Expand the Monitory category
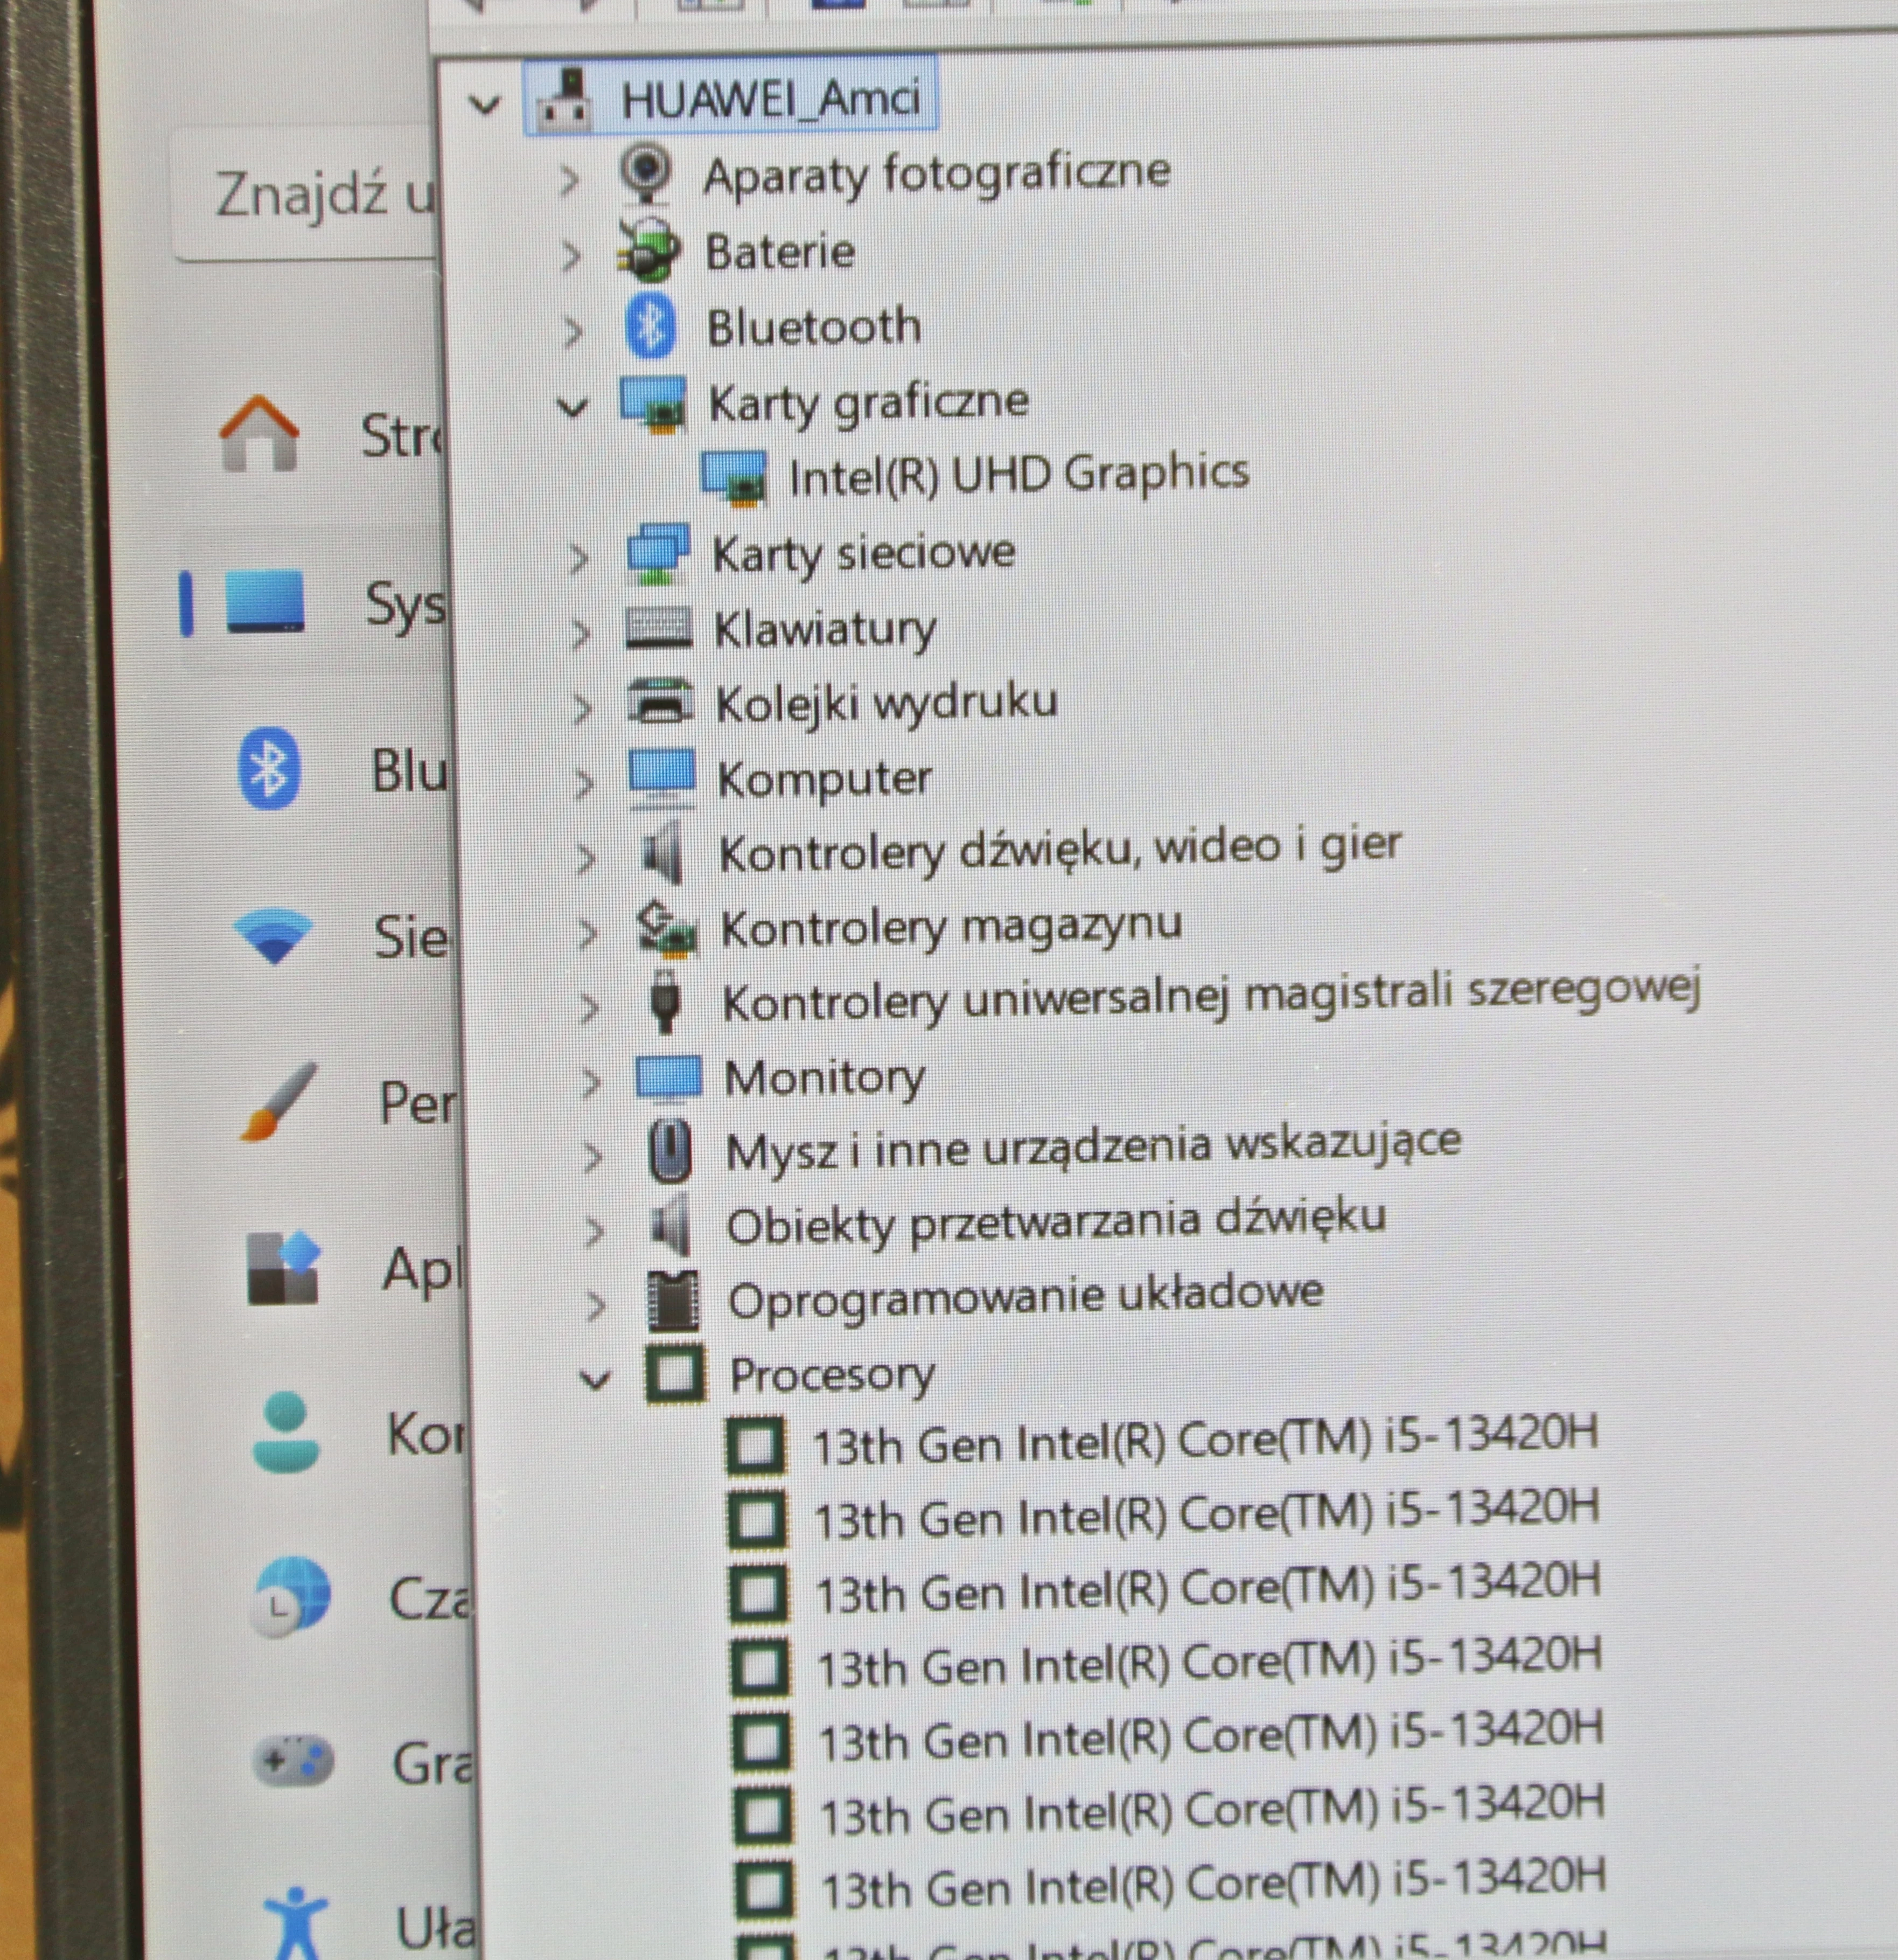The height and width of the screenshot is (1960, 1898). (592, 1082)
